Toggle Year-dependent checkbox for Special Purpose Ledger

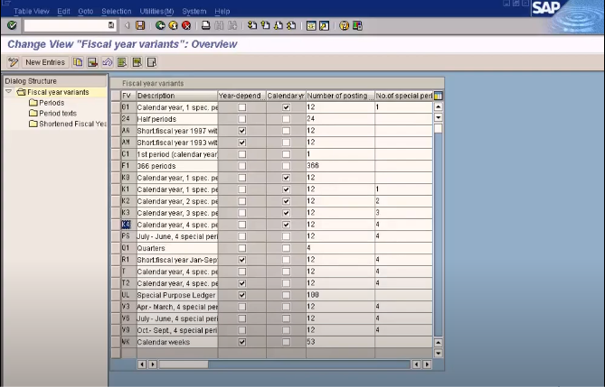(242, 295)
